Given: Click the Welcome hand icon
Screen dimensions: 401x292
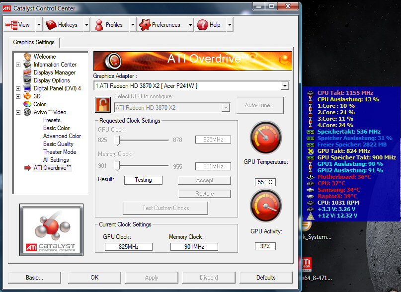Looking at the screenshot, I should [27, 57].
